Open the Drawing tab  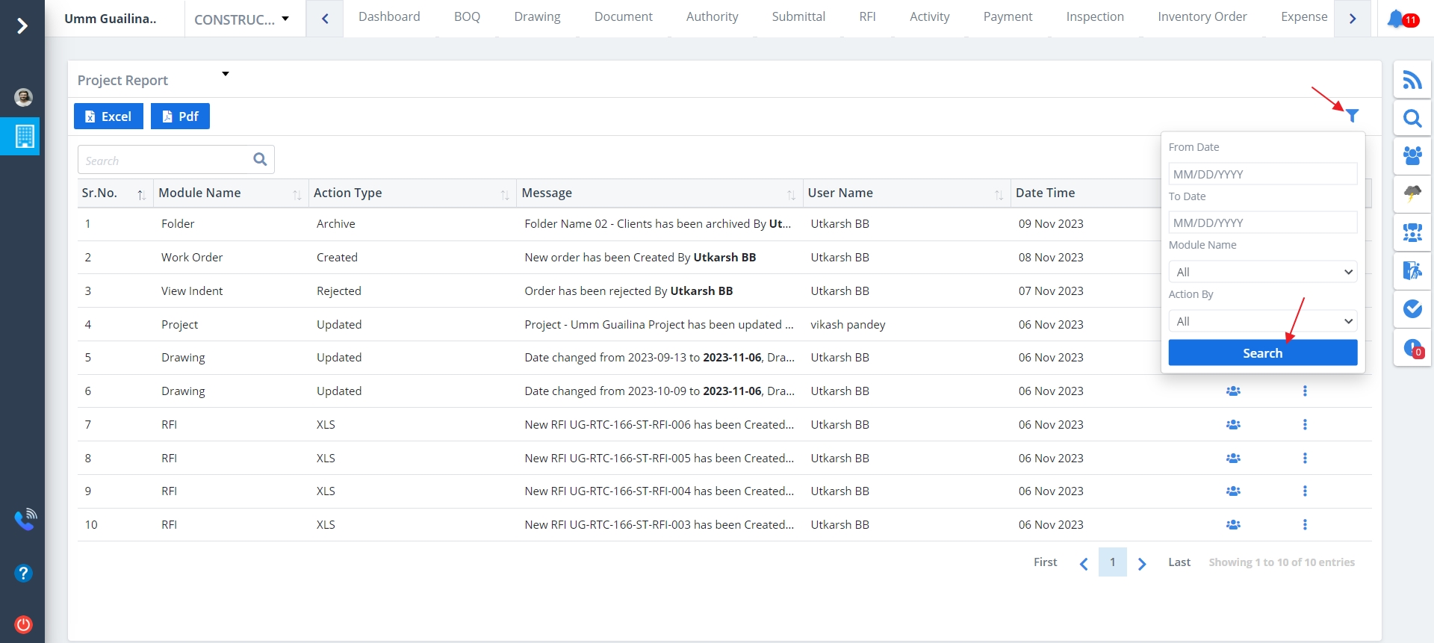point(537,17)
